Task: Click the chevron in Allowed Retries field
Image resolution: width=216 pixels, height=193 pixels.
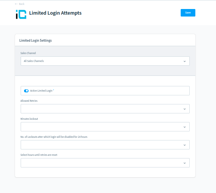Action: 184,109
